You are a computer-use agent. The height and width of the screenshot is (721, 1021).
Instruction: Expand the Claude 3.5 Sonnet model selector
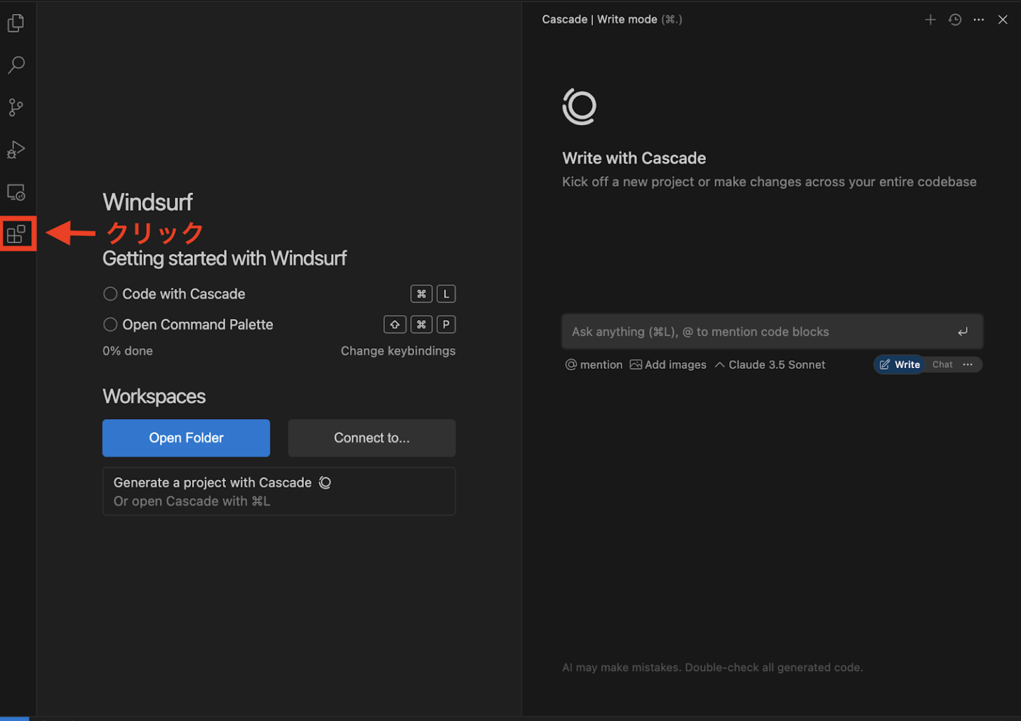(x=770, y=365)
